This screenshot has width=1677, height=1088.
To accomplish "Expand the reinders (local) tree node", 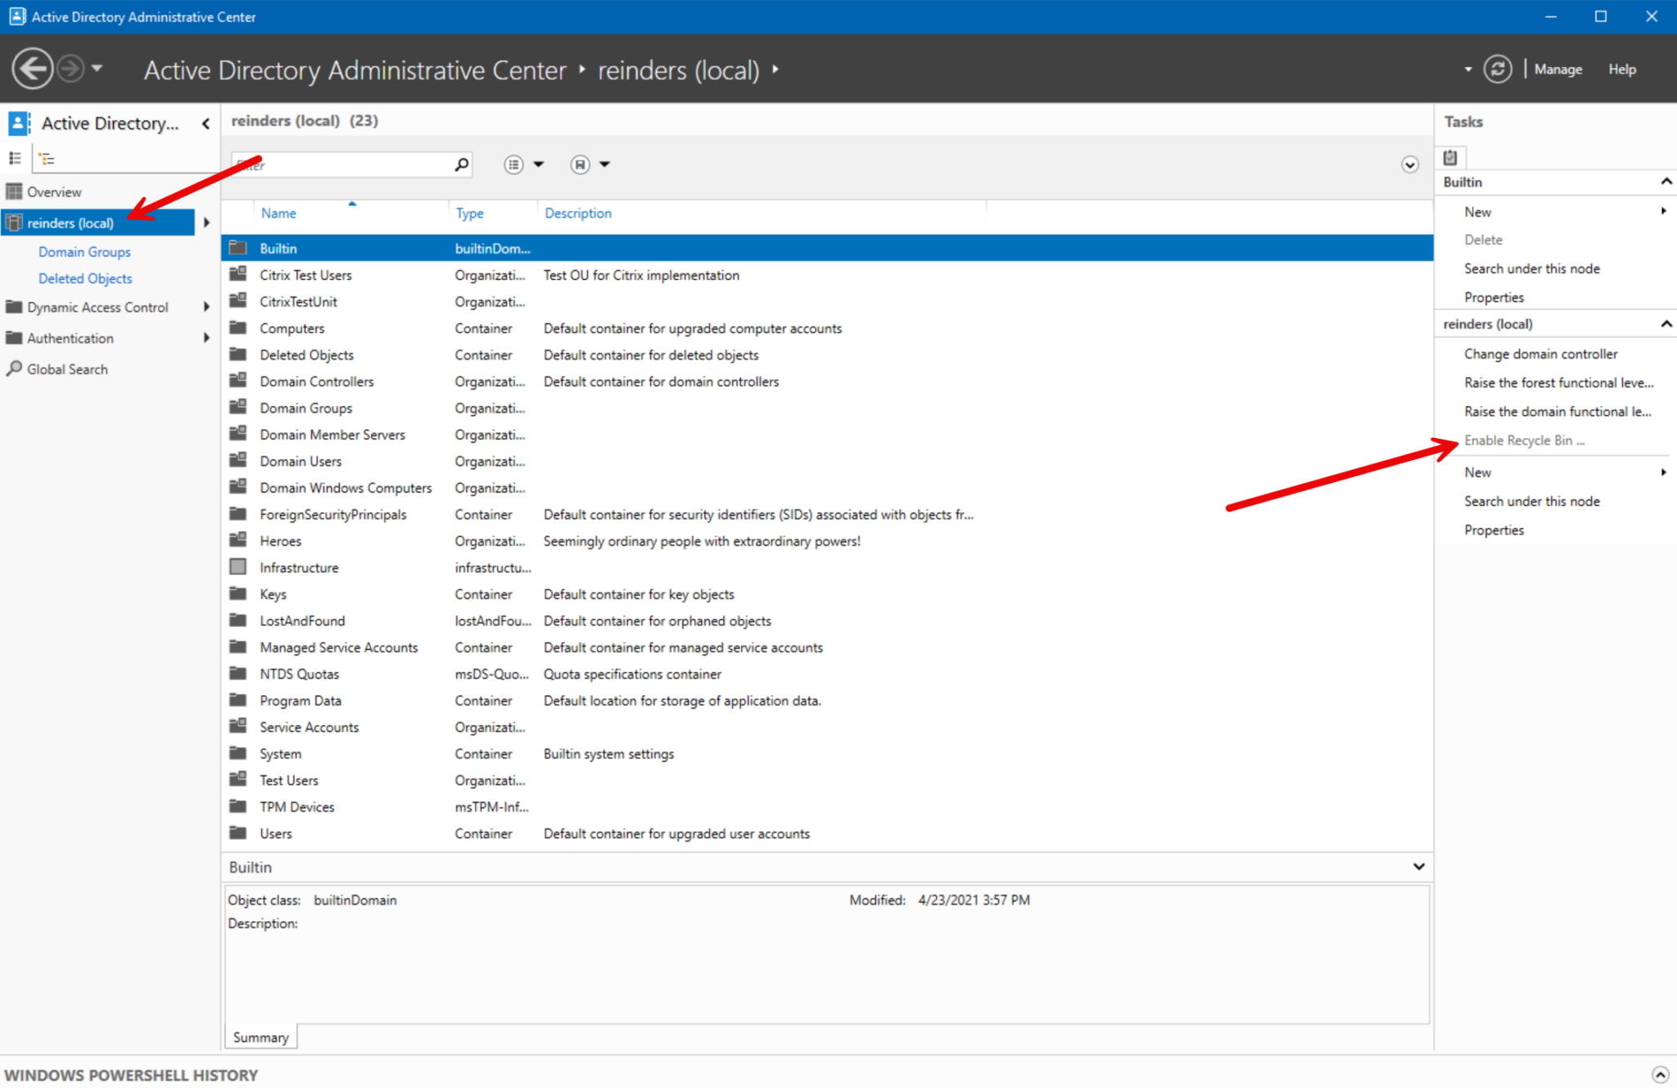I will click(x=207, y=222).
